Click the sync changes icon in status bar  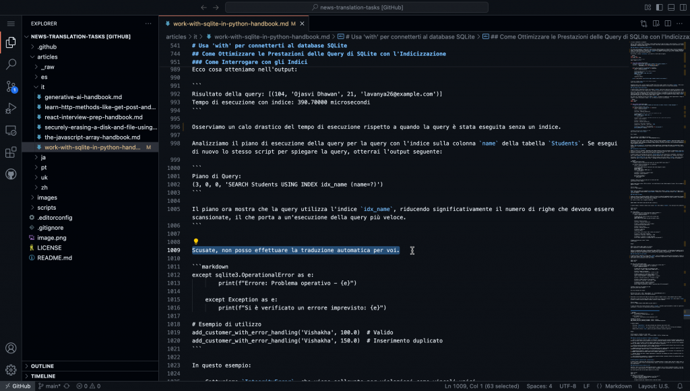(67, 386)
